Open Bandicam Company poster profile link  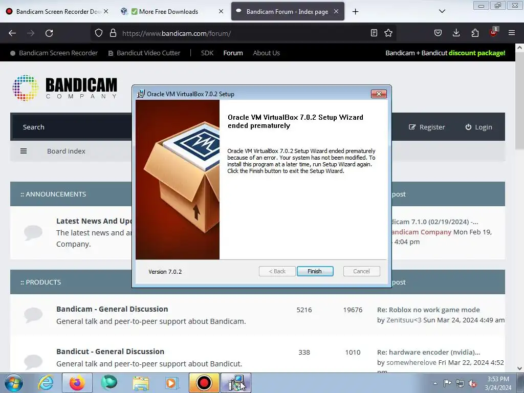click(x=421, y=232)
